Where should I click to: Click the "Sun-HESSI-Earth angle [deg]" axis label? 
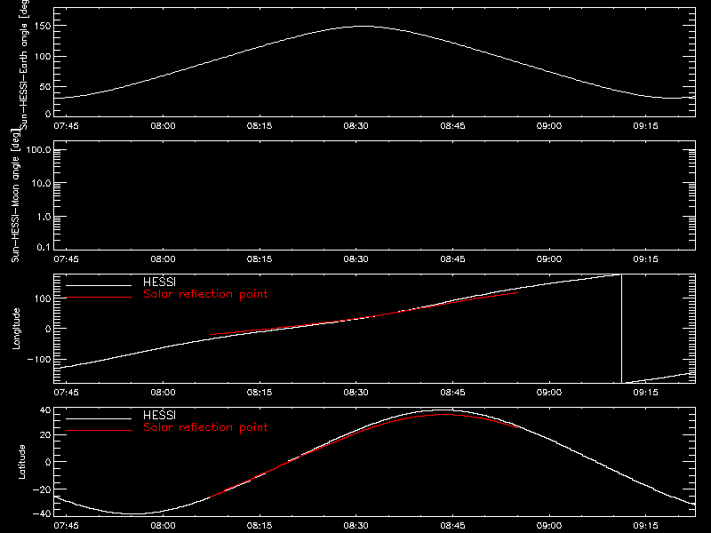click(x=24, y=64)
